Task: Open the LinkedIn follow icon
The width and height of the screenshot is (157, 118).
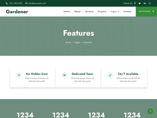Action: pos(145,3)
